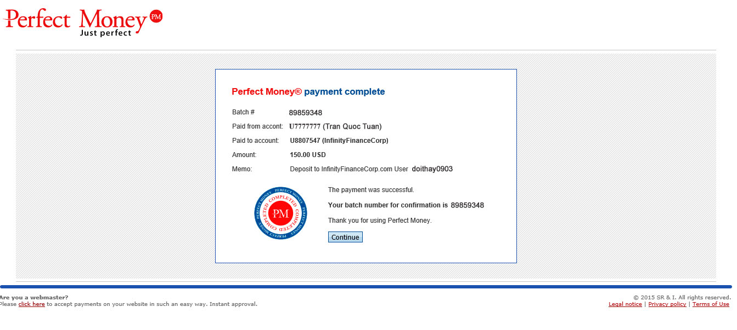Screen dimensions: 737x330
Task: Click batch number 89859348 beside Batch #
Action: click(305, 113)
